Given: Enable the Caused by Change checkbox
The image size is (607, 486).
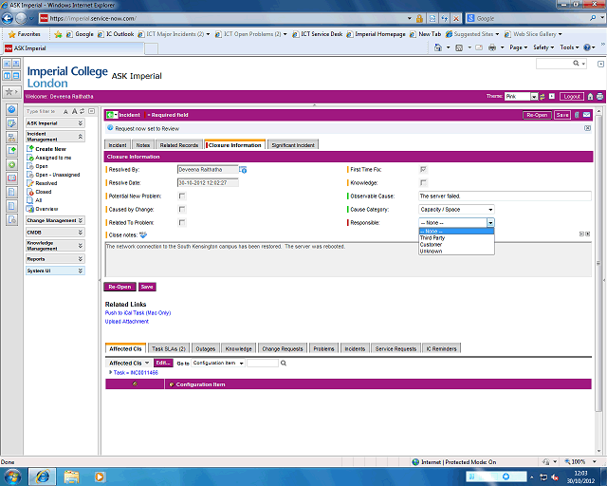Looking at the screenshot, I should coord(182,209).
